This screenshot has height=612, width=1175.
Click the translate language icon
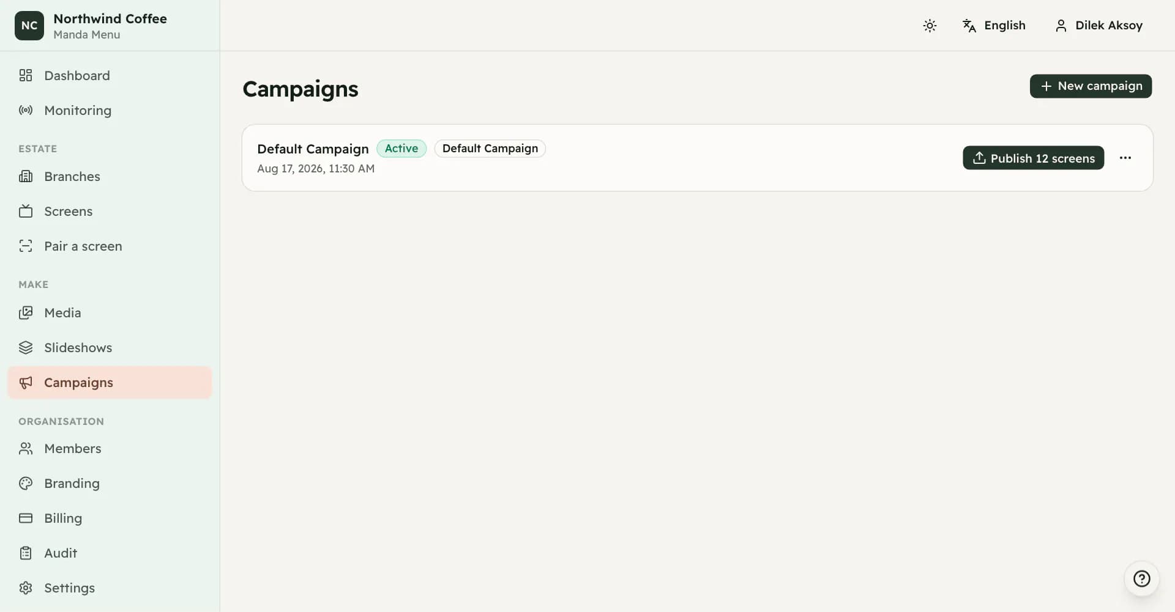pos(969,26)
